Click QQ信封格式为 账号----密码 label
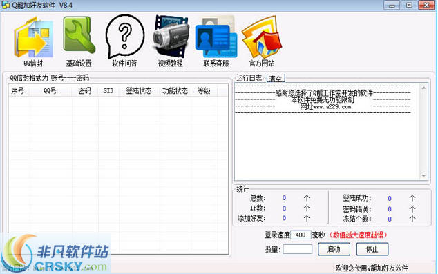This screenshot has width=438, height=274. click(x=50, y=78)
